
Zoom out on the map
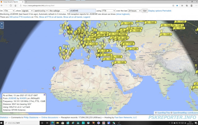click(x=2, y=27)
